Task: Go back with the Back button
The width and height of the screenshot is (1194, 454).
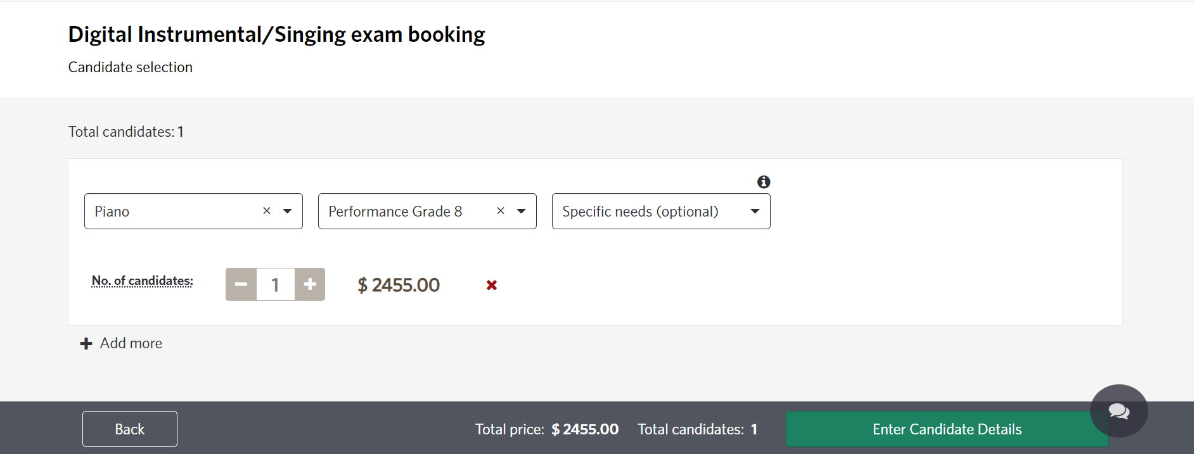Action: (130, 429)
